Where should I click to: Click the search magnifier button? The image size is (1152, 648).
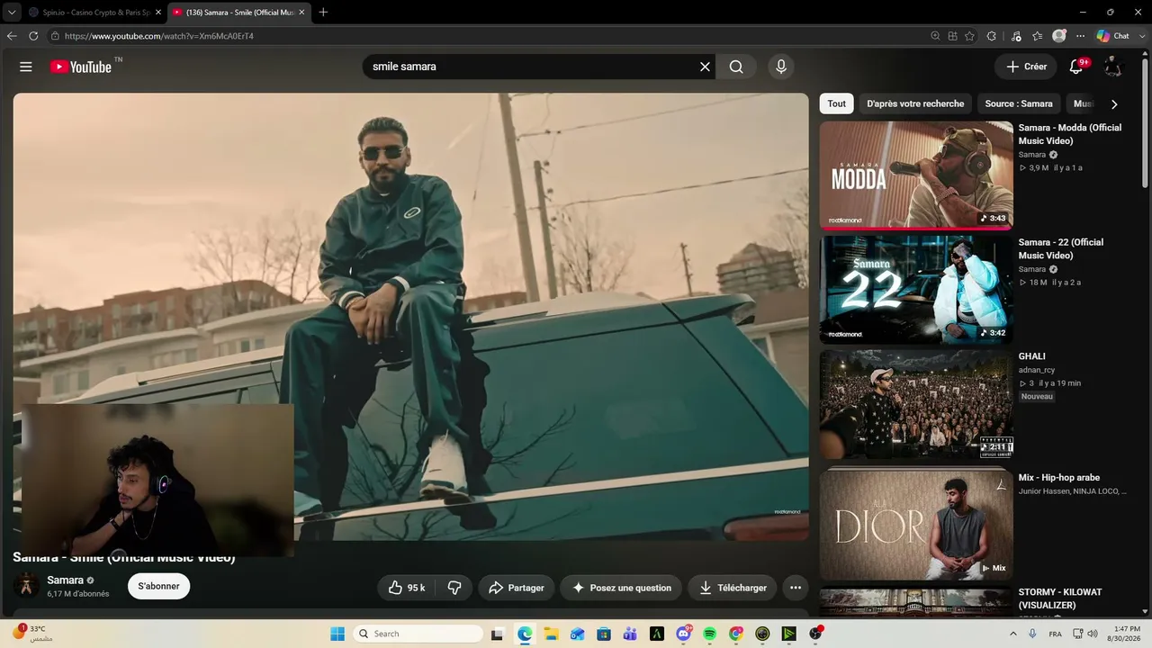(736, 67)
